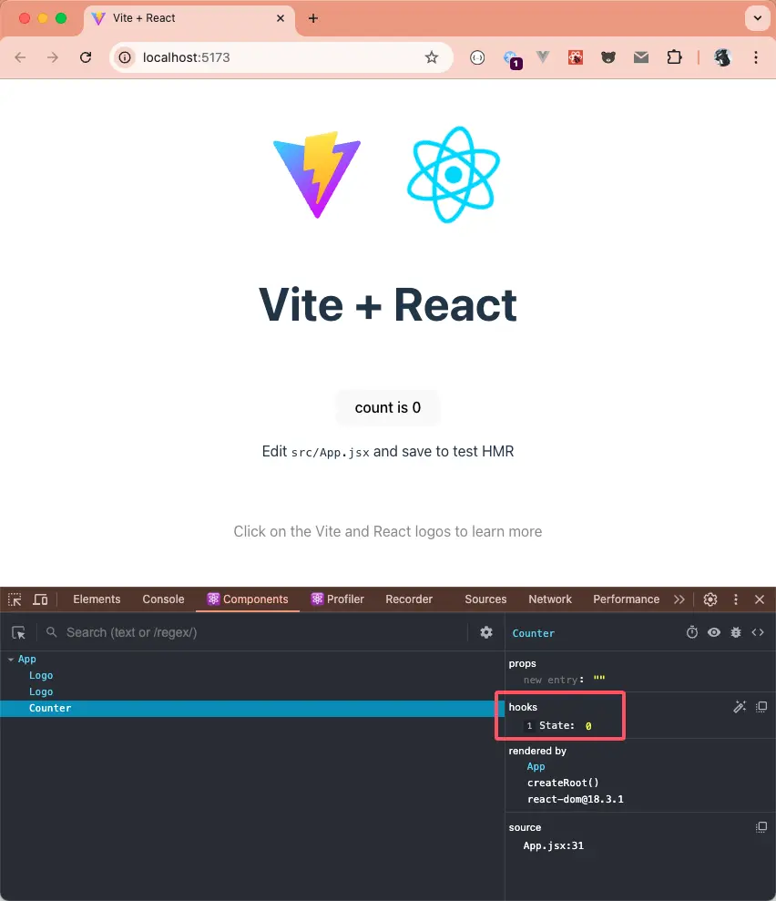Open the Recorder tab
This screenshot has height=901, width=776.
409,599
